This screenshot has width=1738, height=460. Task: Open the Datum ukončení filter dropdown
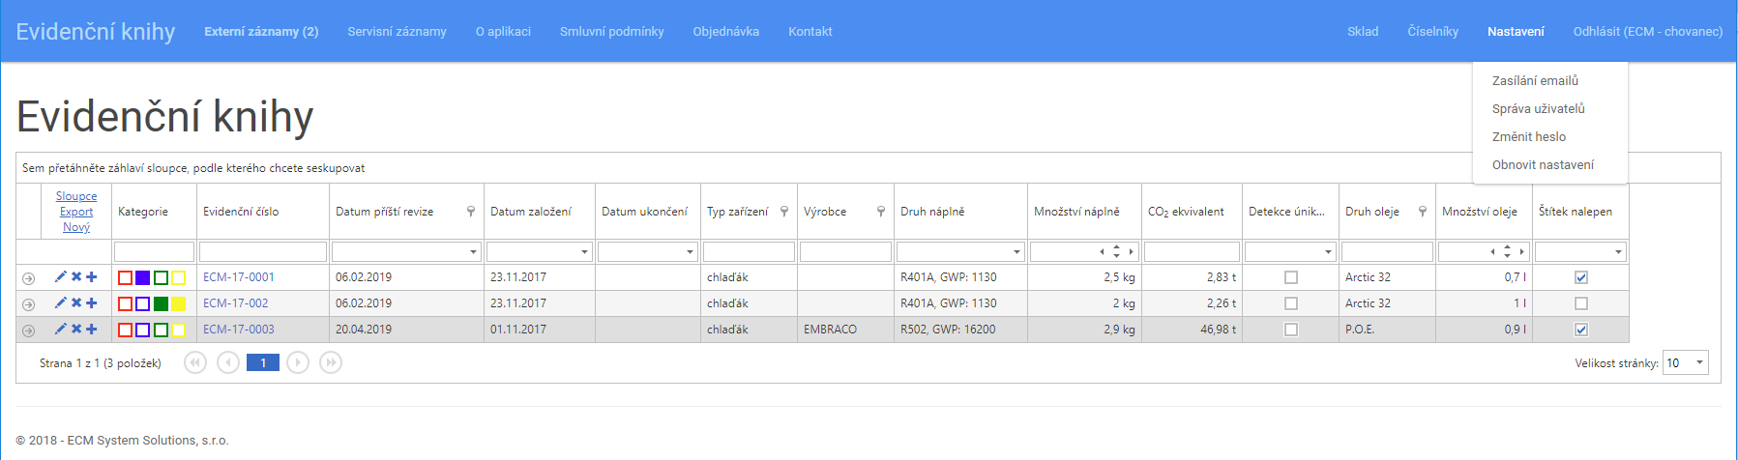click(x=691, y=252)
